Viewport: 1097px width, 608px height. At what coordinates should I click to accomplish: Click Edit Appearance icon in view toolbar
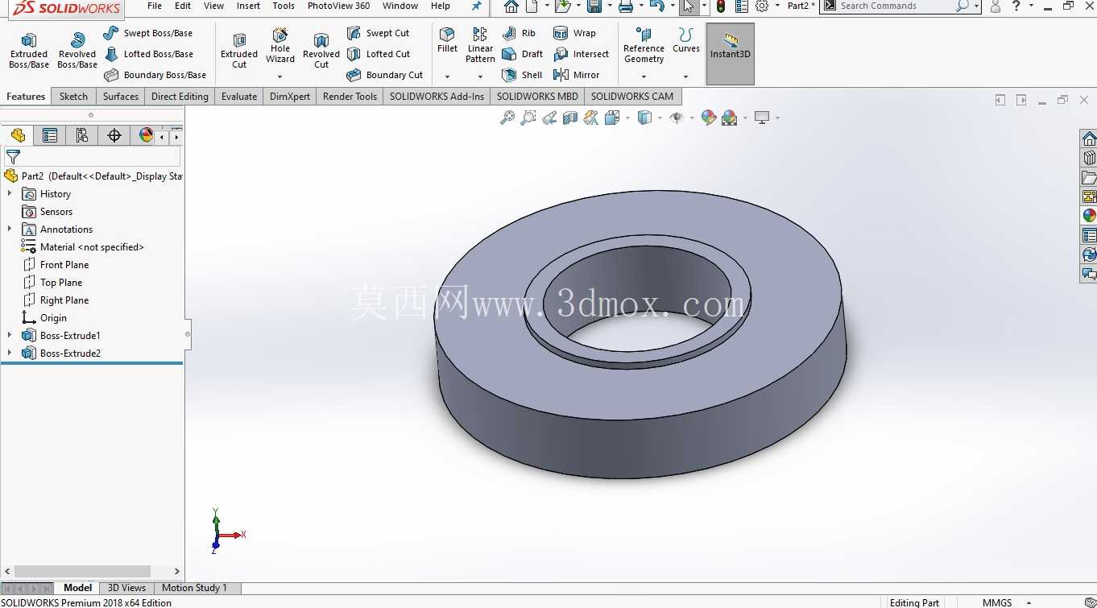pos(709,118)
